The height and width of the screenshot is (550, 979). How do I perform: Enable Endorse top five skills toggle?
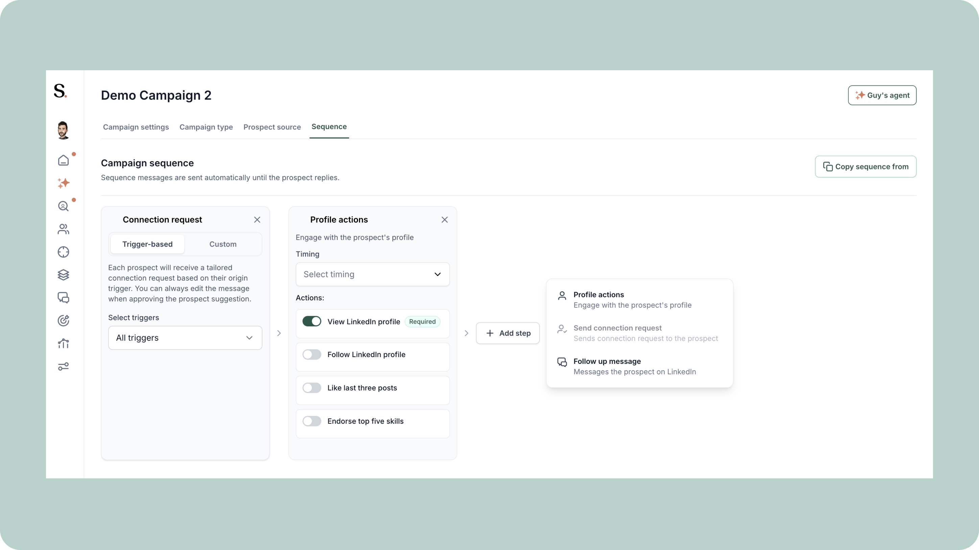click(x=312, y=421)
